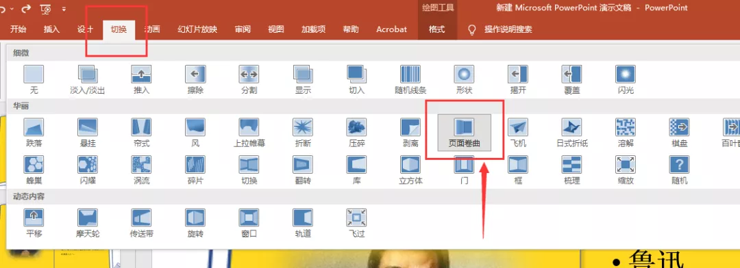Apply the 切换 switch transition in gallery
This screenshot has width=740, height=268.
(249, 170)
